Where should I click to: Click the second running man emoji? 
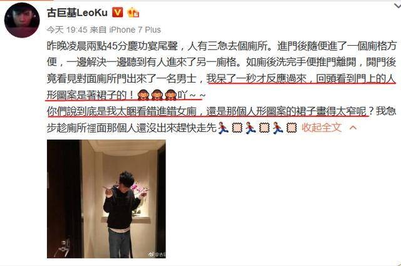point(251,128)
